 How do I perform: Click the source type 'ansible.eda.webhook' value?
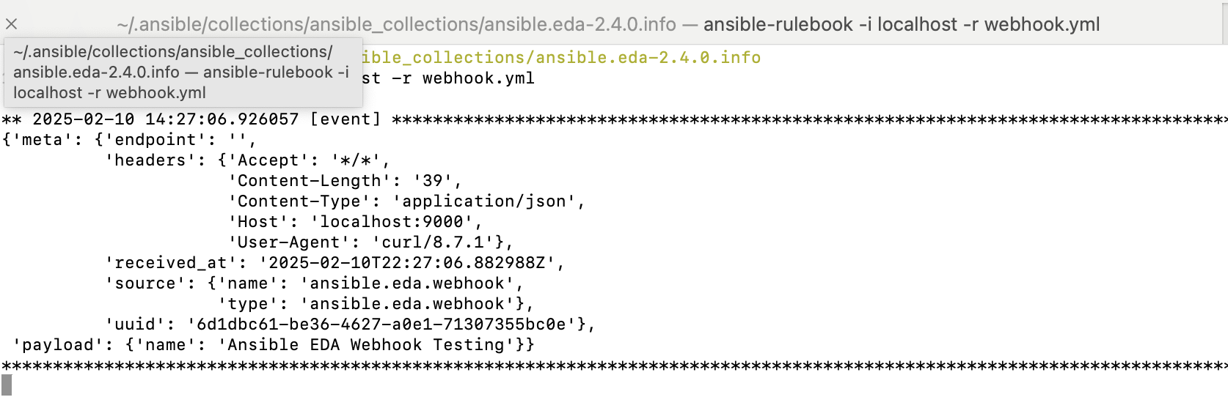407,303
